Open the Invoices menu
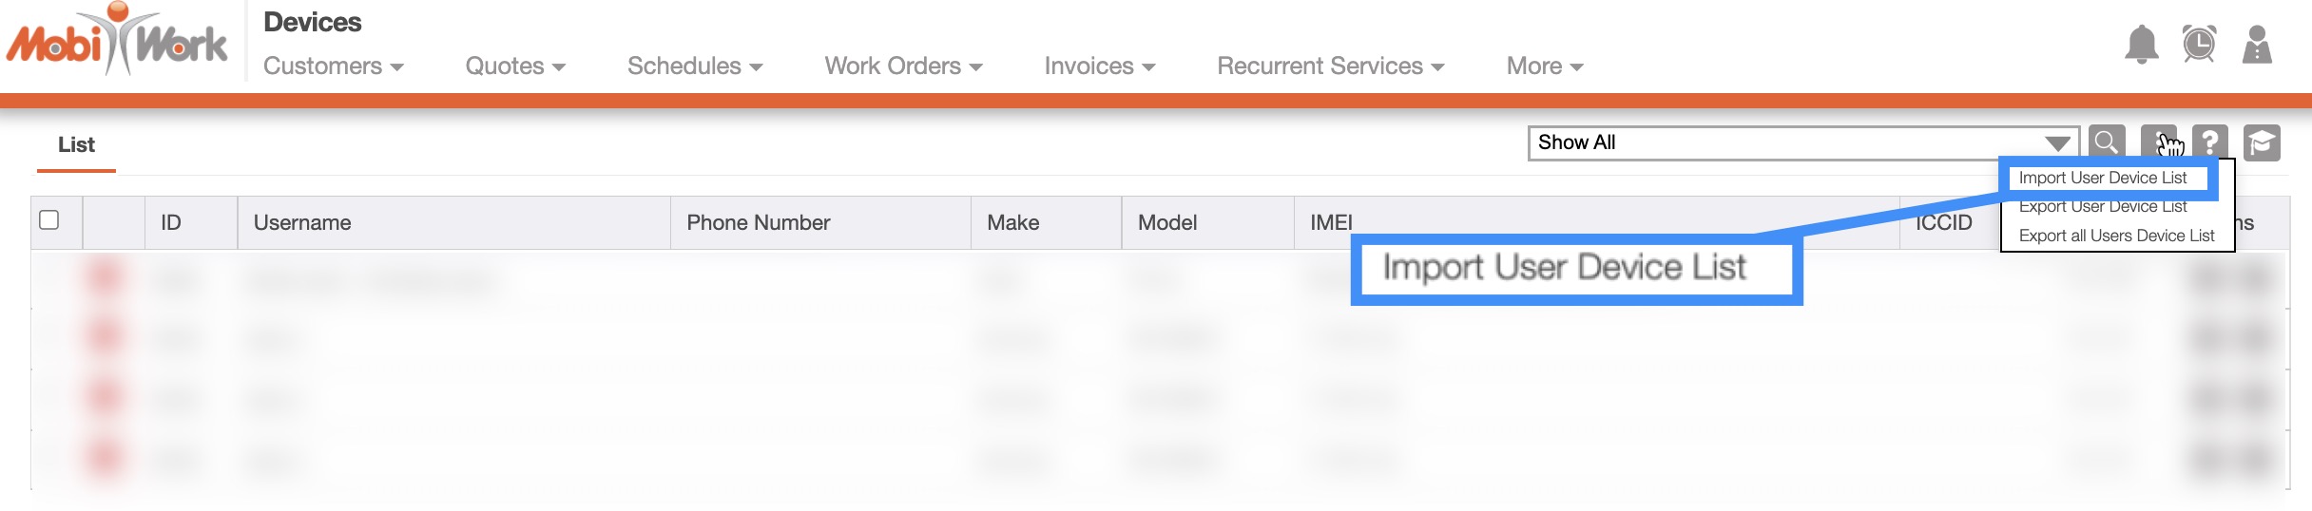 click(x=1099, y=66)
